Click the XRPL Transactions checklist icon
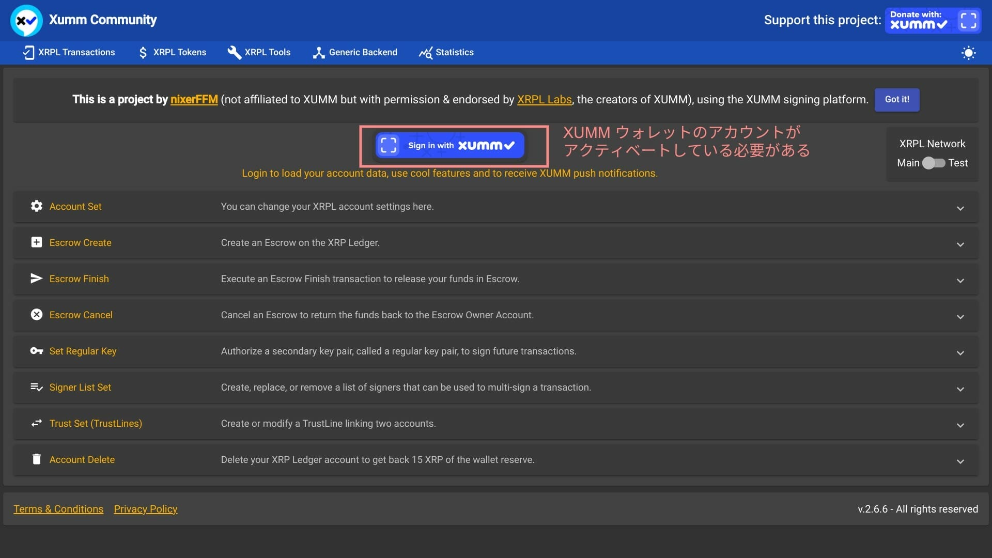 pos(28,52)
